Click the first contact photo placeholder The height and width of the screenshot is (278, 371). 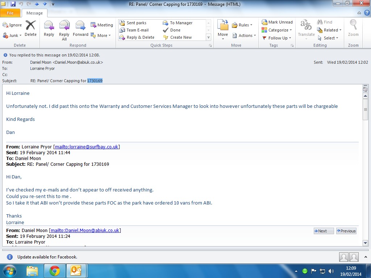[343, 257]
